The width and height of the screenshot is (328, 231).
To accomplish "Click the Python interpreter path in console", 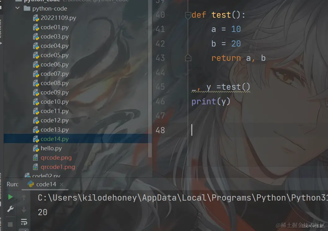I will [183, 198].
